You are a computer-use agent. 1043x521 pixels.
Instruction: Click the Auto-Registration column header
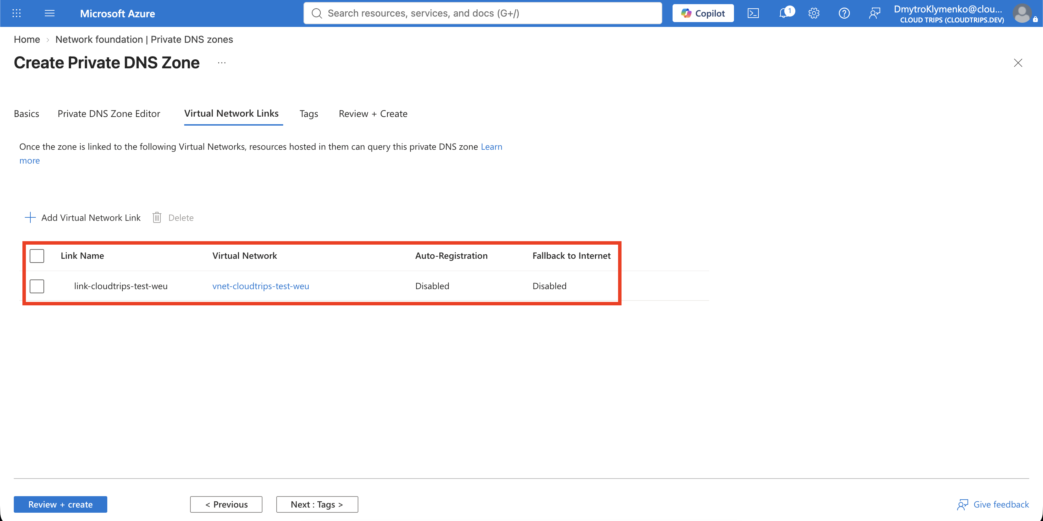(451, 256)
